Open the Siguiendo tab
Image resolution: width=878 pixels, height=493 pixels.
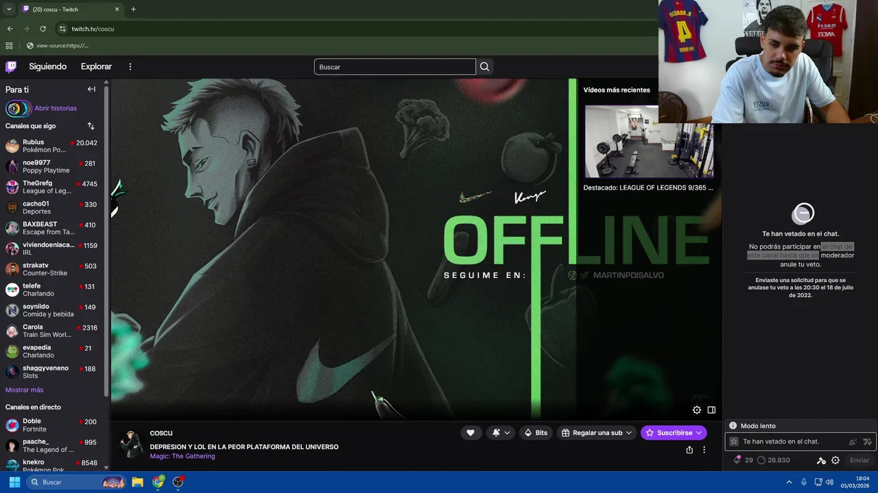47,66
